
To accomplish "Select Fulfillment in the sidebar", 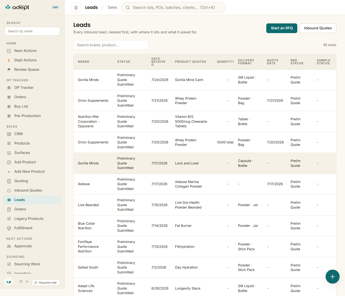I will pyautogui.click(x=32, y=228).
